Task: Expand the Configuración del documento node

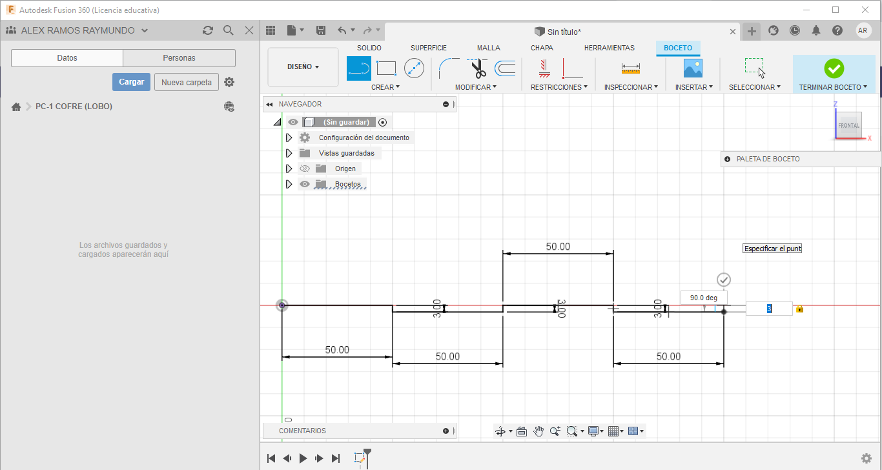Action: click(x=289, y=138)
